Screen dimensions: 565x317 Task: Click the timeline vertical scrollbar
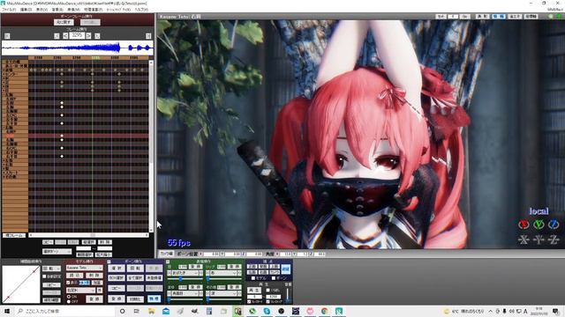pyautogui.click(x=151, y=146)
